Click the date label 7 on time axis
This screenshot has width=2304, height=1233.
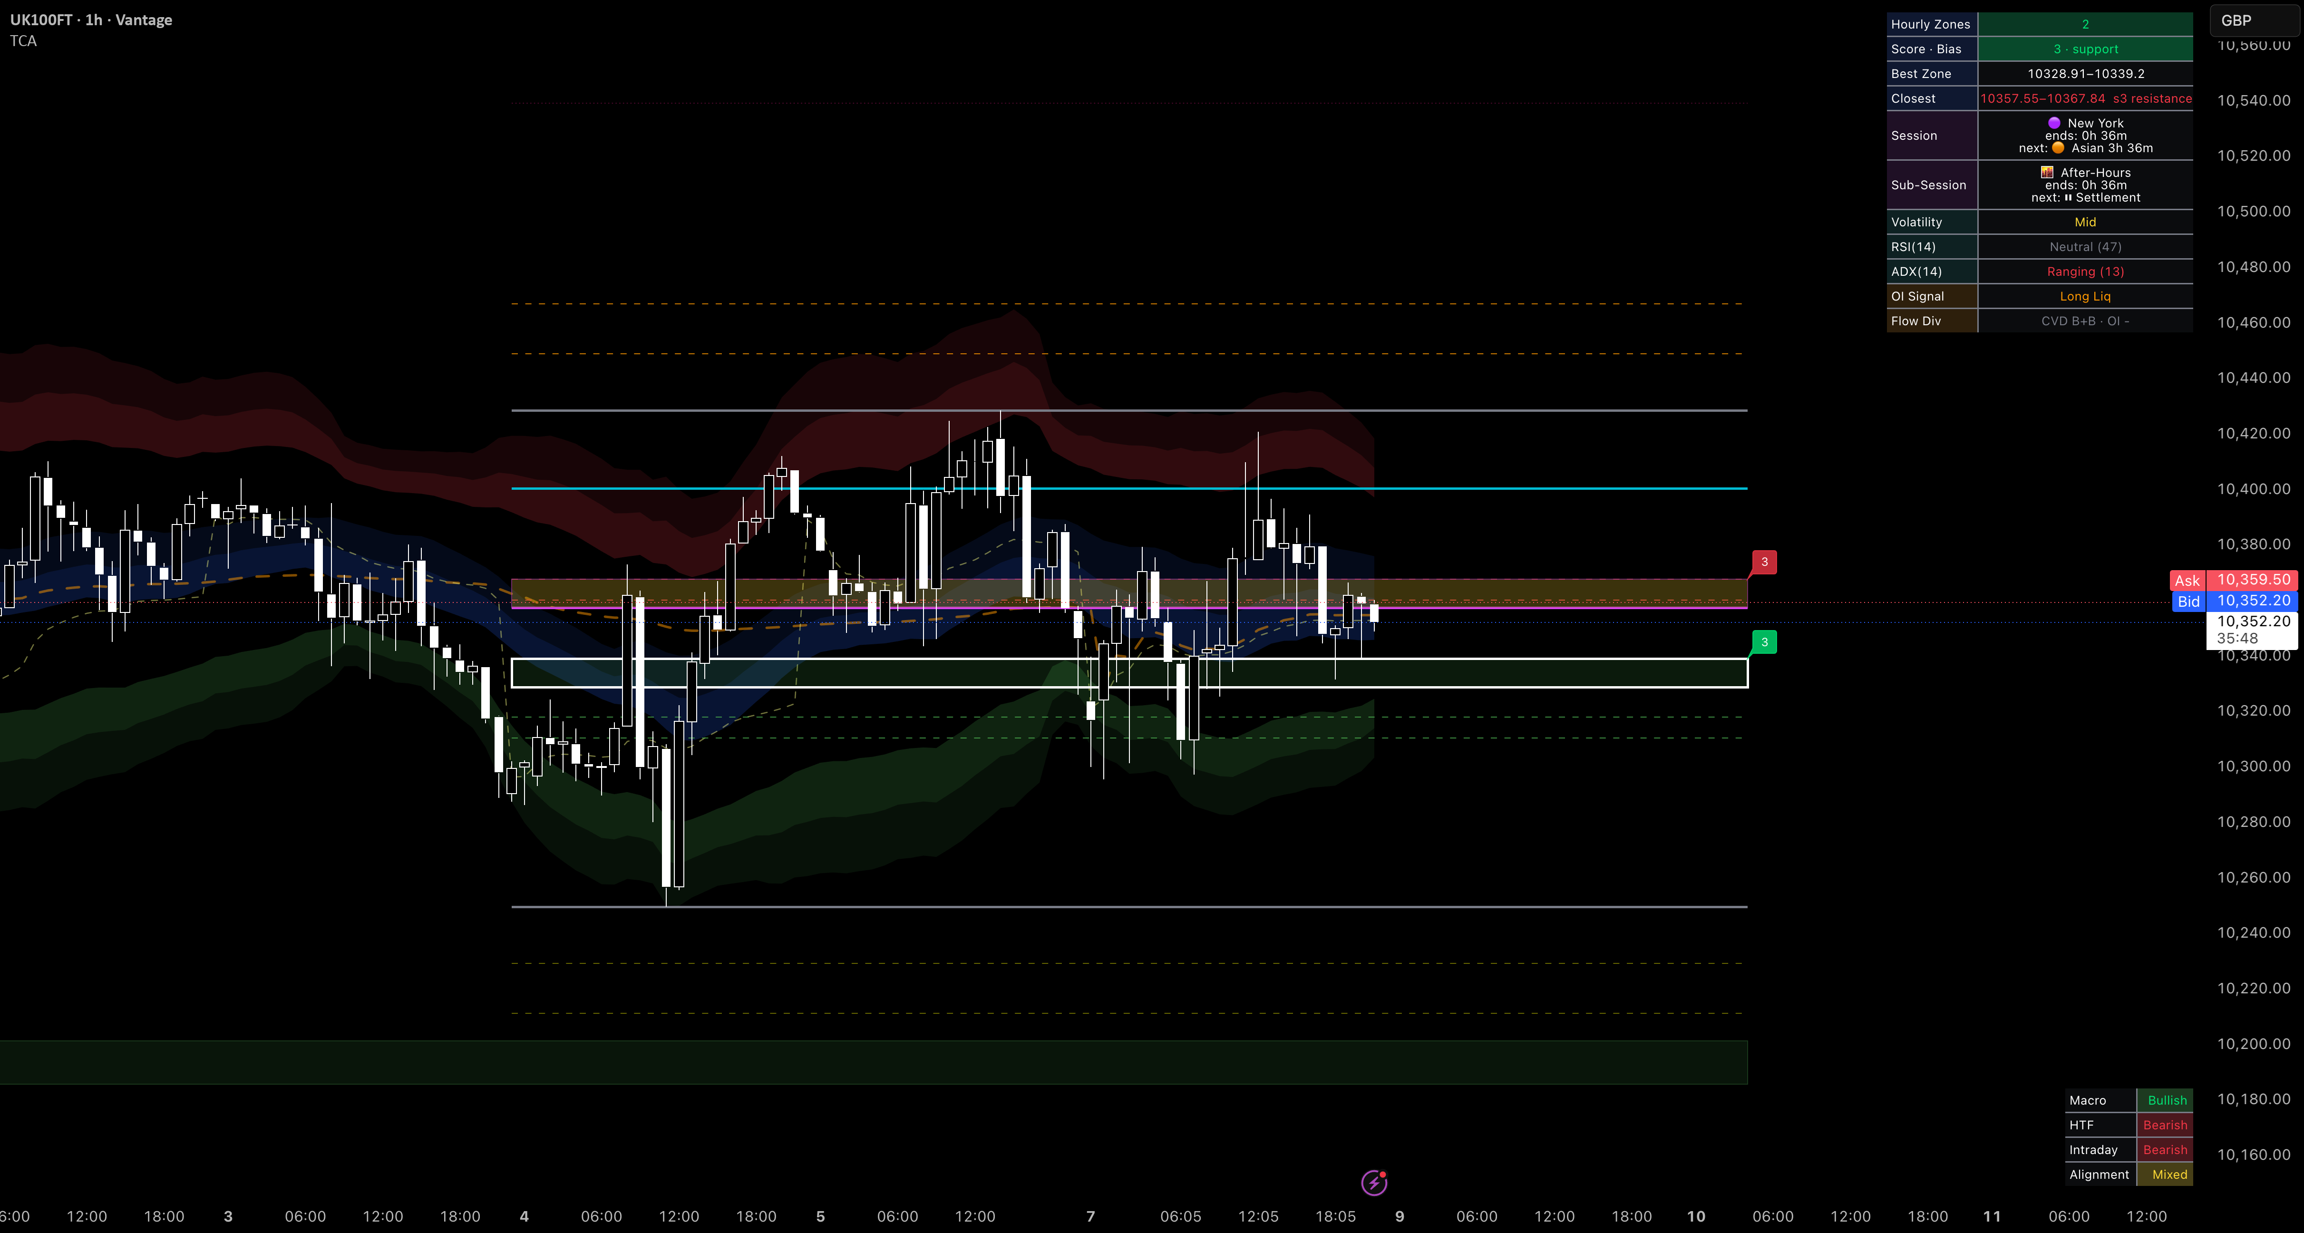coord(1090,1216)
